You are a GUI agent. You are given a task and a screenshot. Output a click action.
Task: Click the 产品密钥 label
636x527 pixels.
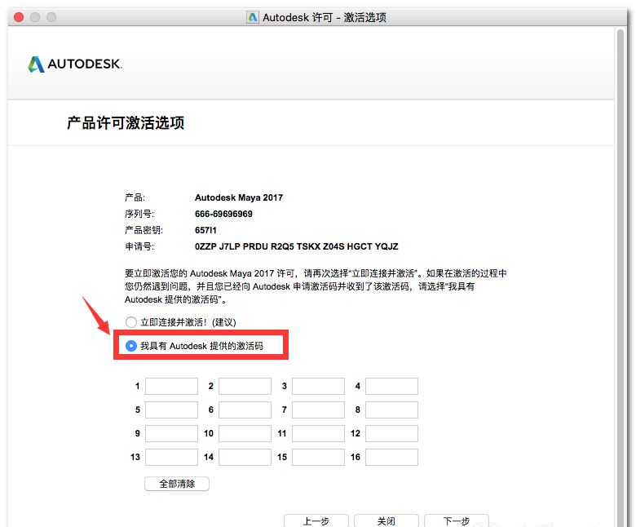tap(144, 230)
